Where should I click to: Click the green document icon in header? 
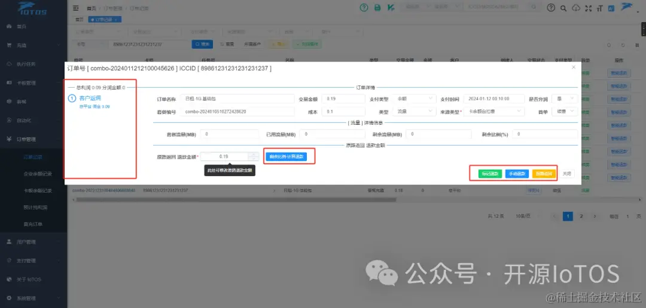(x=377, y=8)
